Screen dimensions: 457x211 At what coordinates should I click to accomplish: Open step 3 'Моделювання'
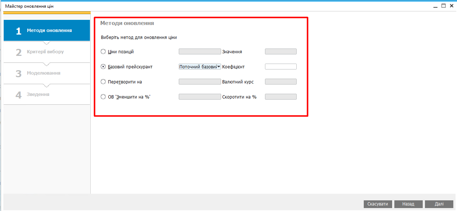[47, 73]
